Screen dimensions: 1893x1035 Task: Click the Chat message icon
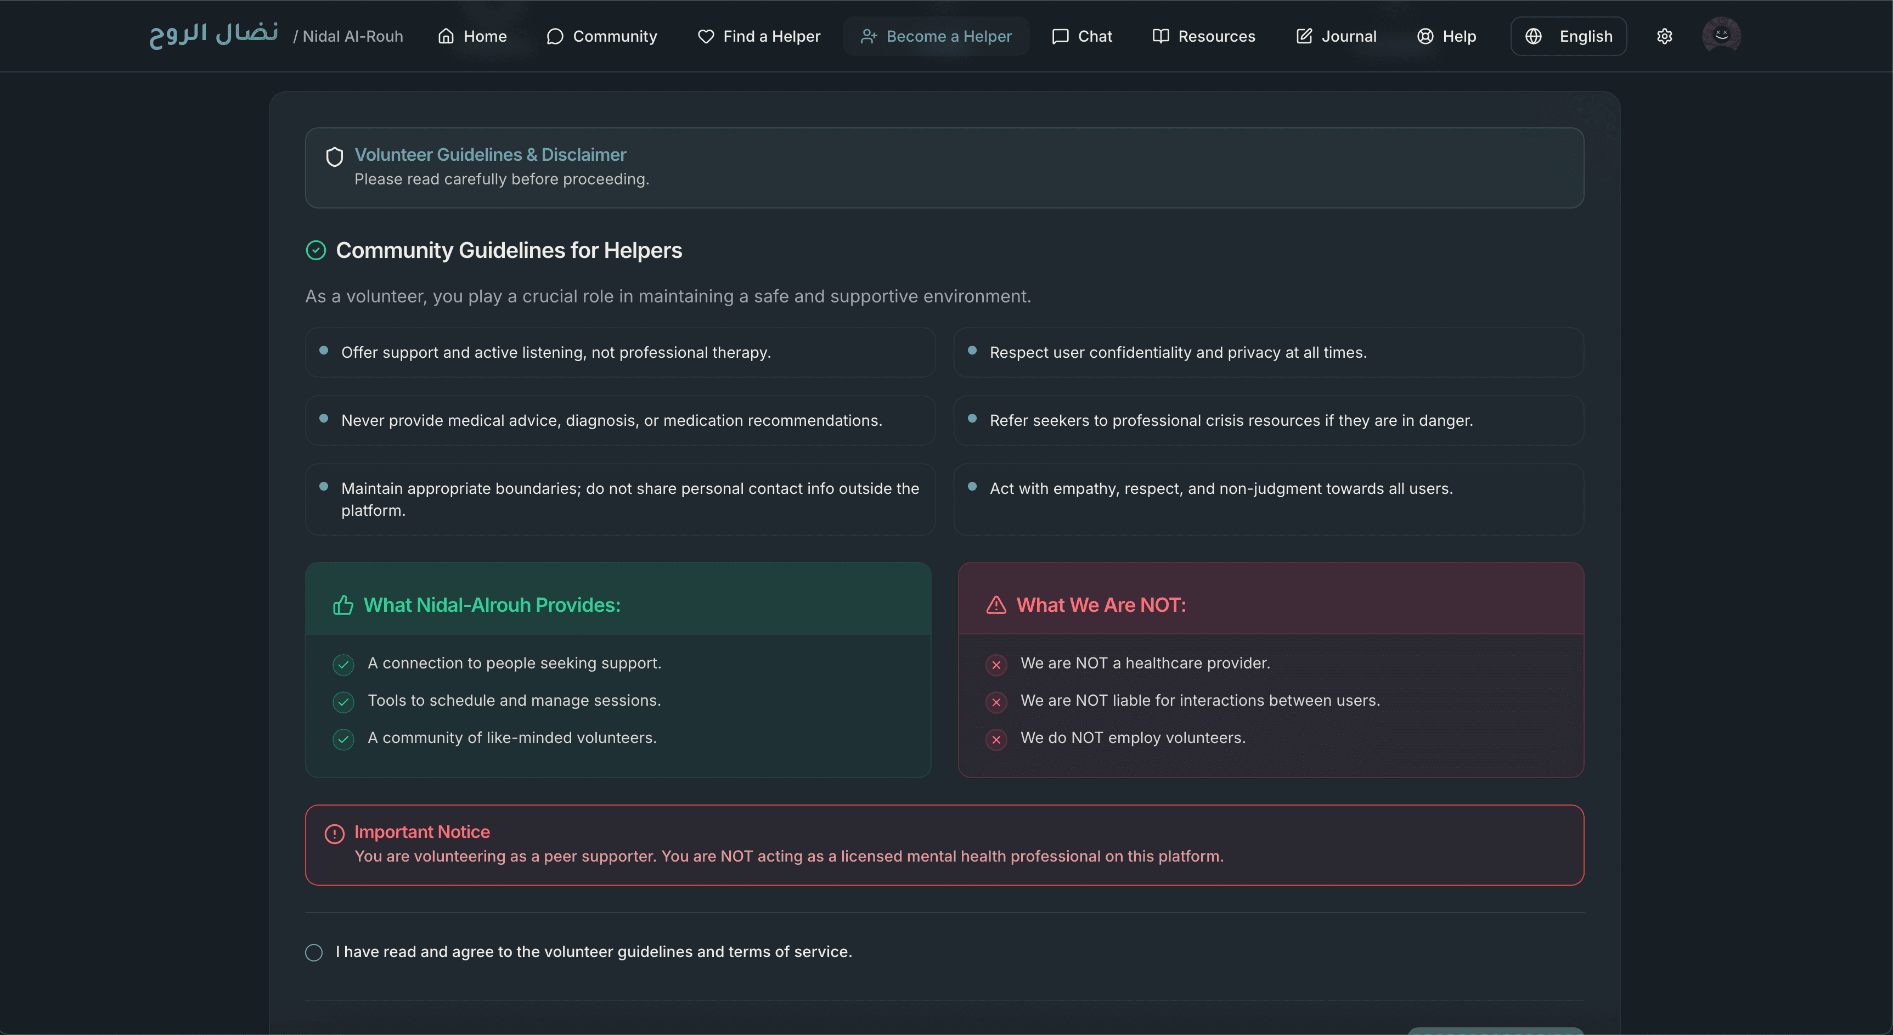[x=1060, y=36]
